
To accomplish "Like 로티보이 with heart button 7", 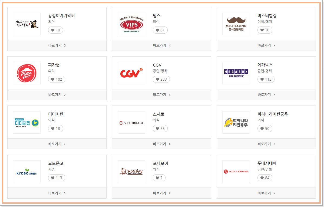I will pos(159,178).
